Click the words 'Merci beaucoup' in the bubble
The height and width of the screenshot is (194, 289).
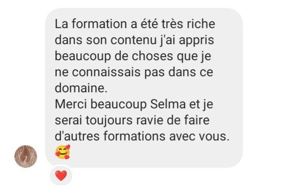click(x=101, y=104)
